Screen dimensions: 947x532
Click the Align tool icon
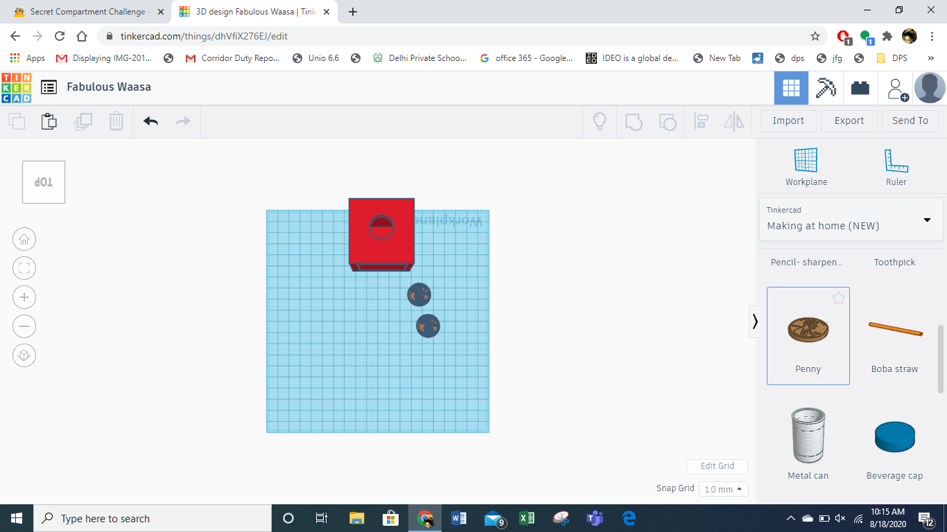pos(701,121)
